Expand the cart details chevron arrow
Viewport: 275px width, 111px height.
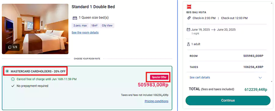point(260,78)
